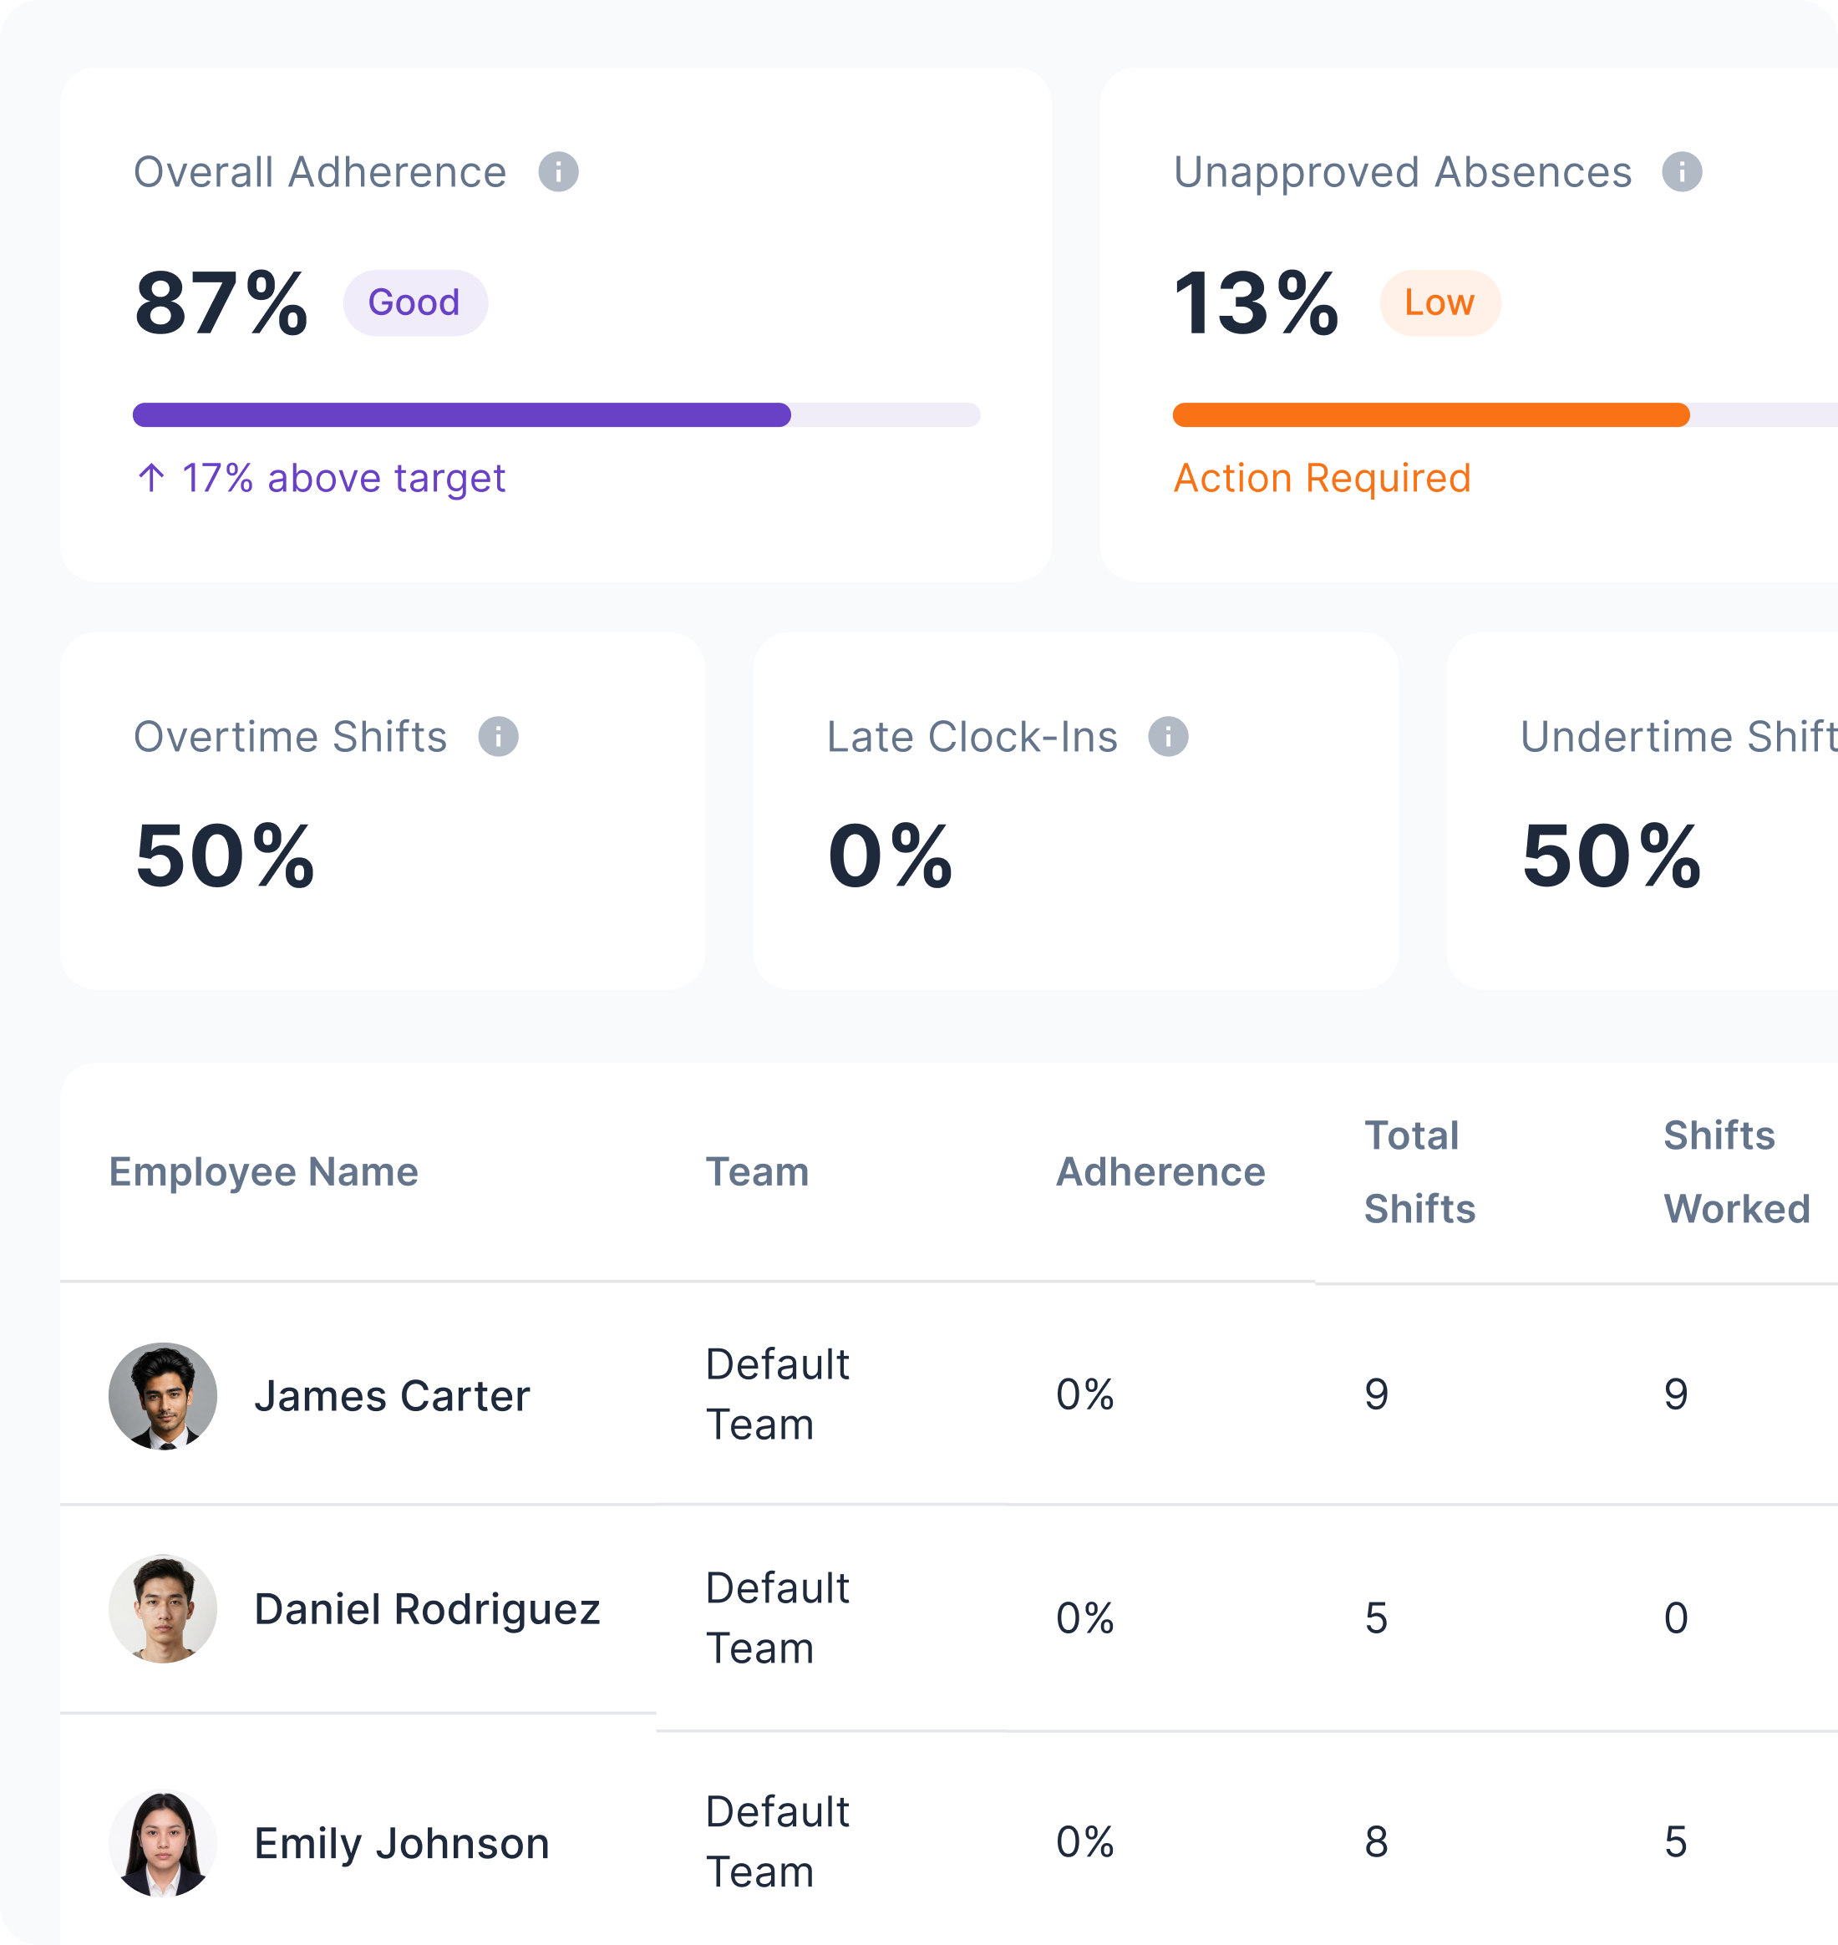The width and height of the screenshot is (1838, 1945).
Task: Click James Carter's shifts worked value 9
Action: [1677, 1394]
